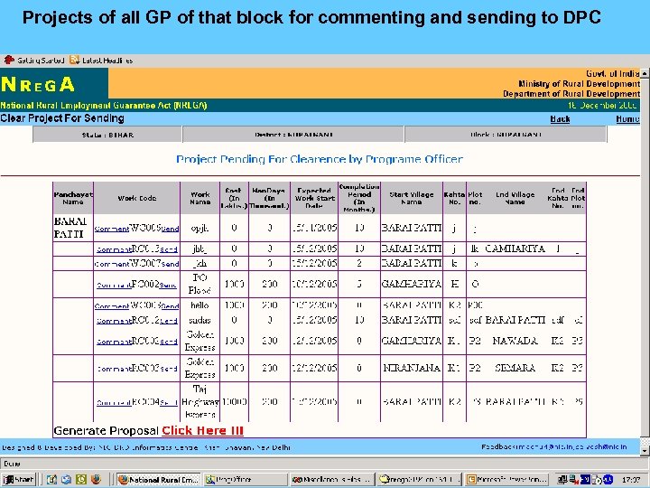Screen dimensions: 650x488
Task: Click the scrollbar down arrow
Action: (x=645, y=450)
